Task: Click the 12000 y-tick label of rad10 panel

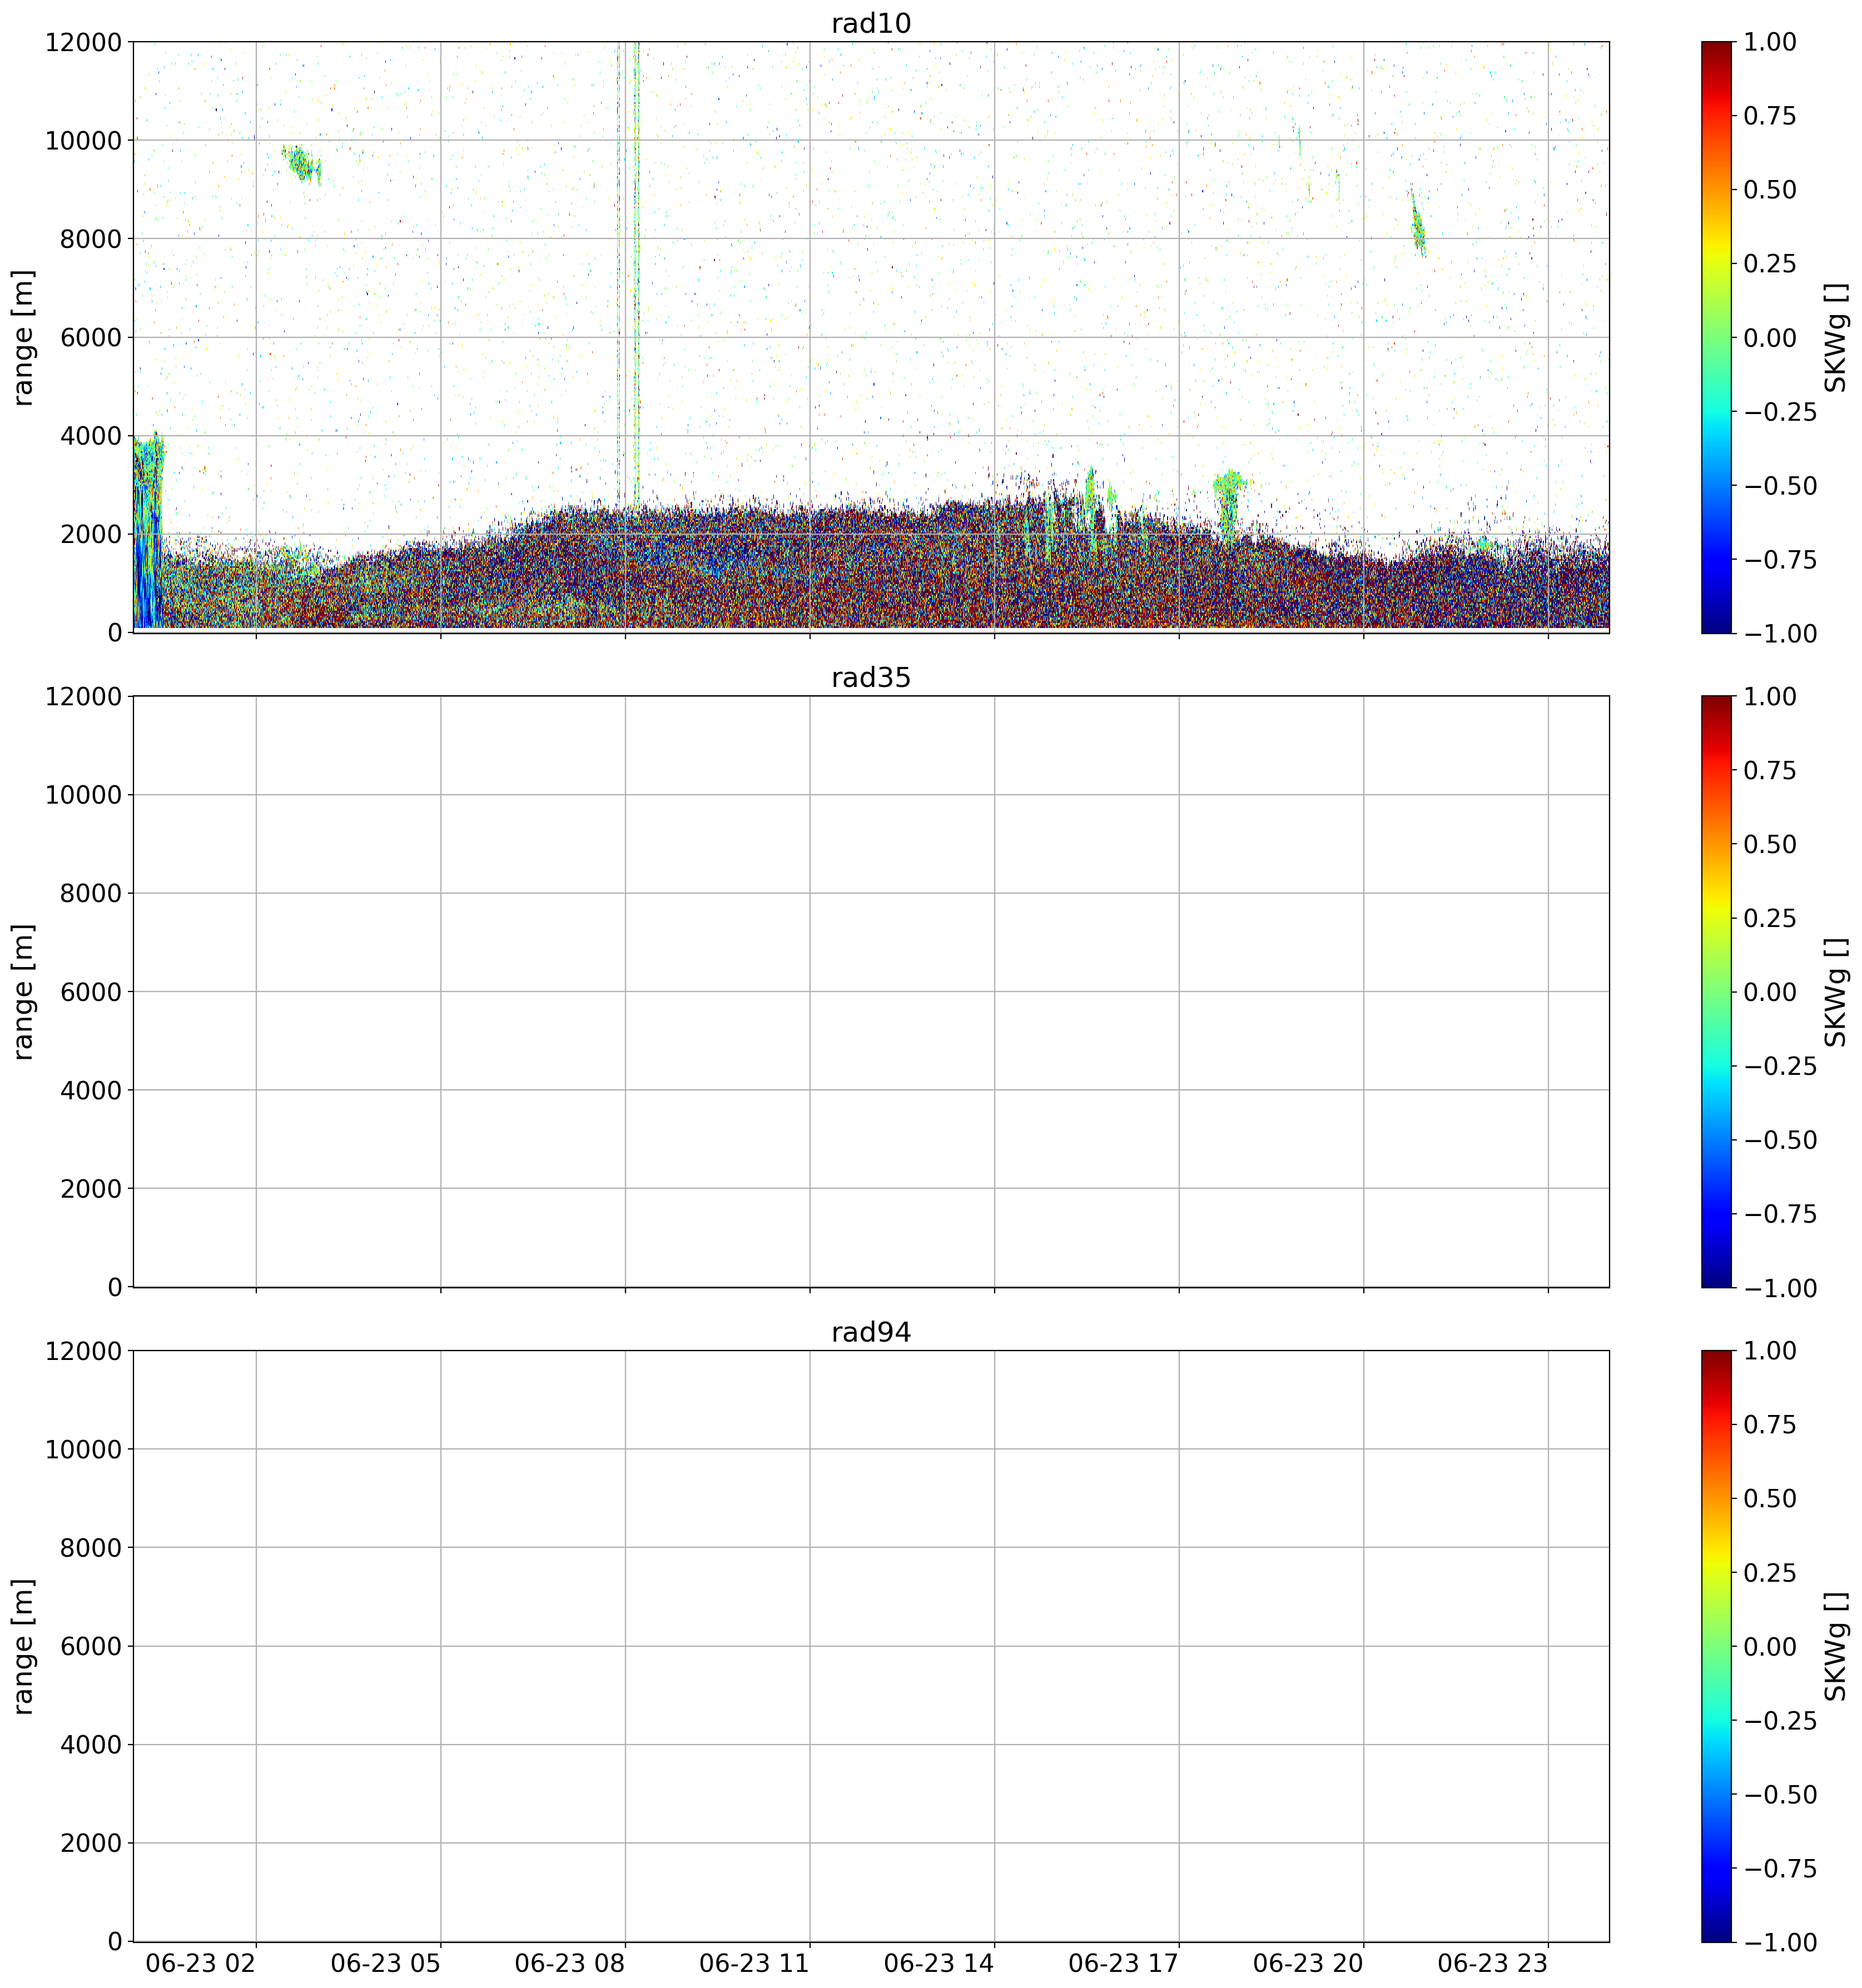Action: point(83,42)
